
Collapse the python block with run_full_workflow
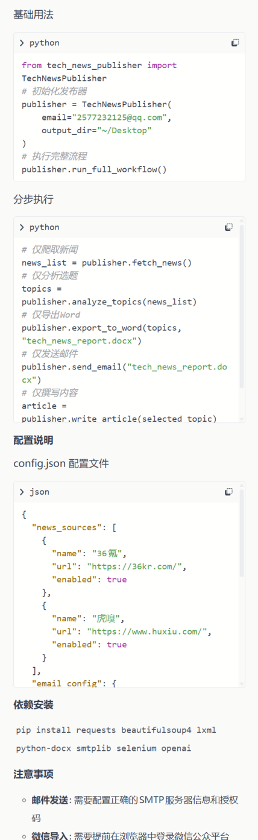[22, 43]
